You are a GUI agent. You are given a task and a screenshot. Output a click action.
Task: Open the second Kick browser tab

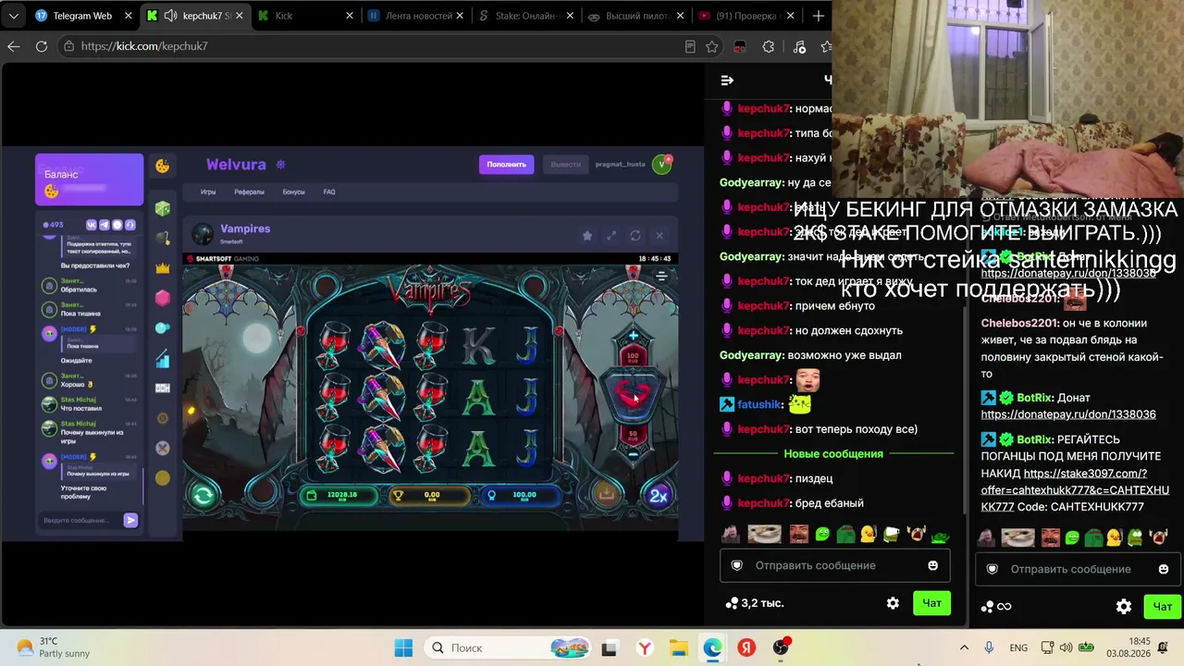click(x=305, y=16)
